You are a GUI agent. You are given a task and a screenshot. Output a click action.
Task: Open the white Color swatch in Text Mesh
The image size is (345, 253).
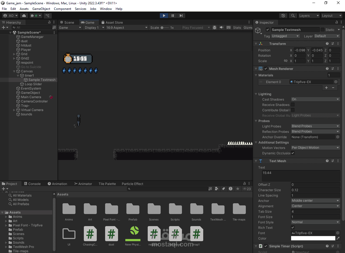pos(313,238)
